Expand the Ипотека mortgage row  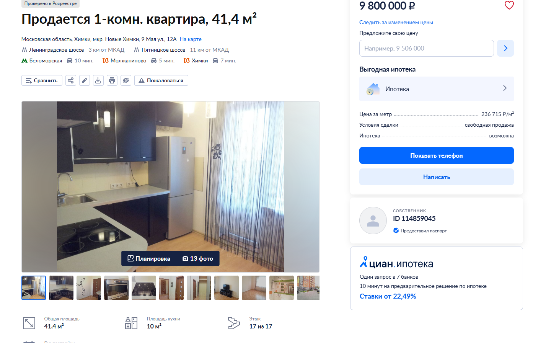[437, 89]
